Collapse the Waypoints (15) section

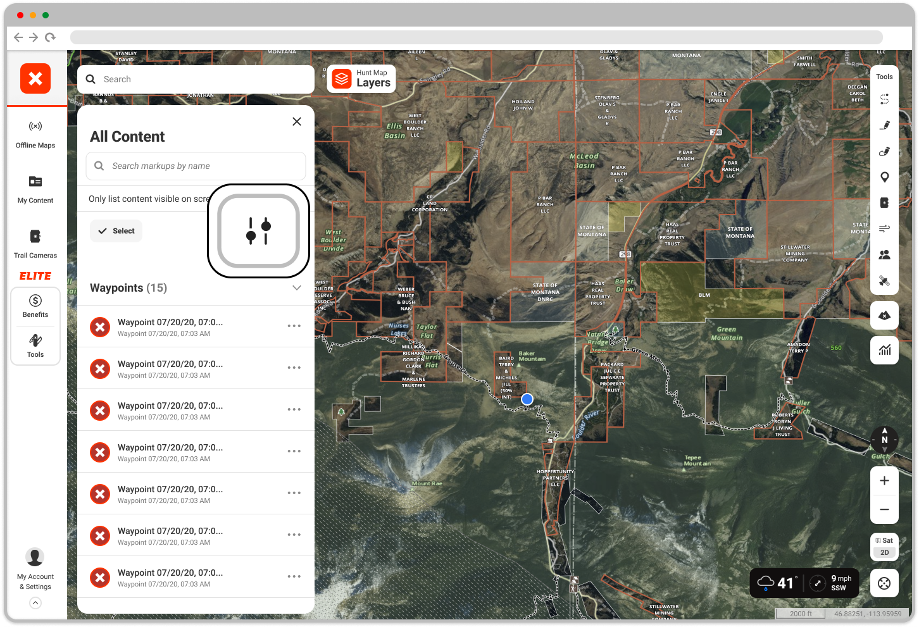(x=297, y=288)
